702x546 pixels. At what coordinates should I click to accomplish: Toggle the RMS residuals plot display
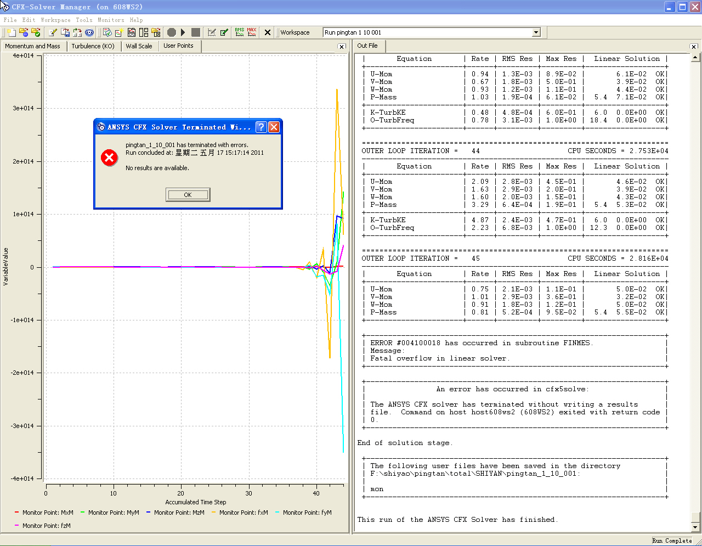click(240, 32)
